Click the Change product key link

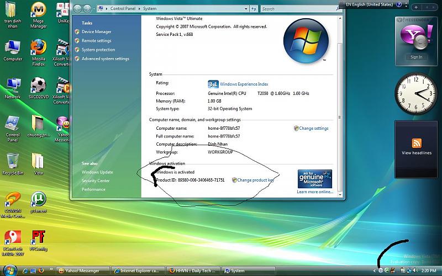[x=255, y=180]
